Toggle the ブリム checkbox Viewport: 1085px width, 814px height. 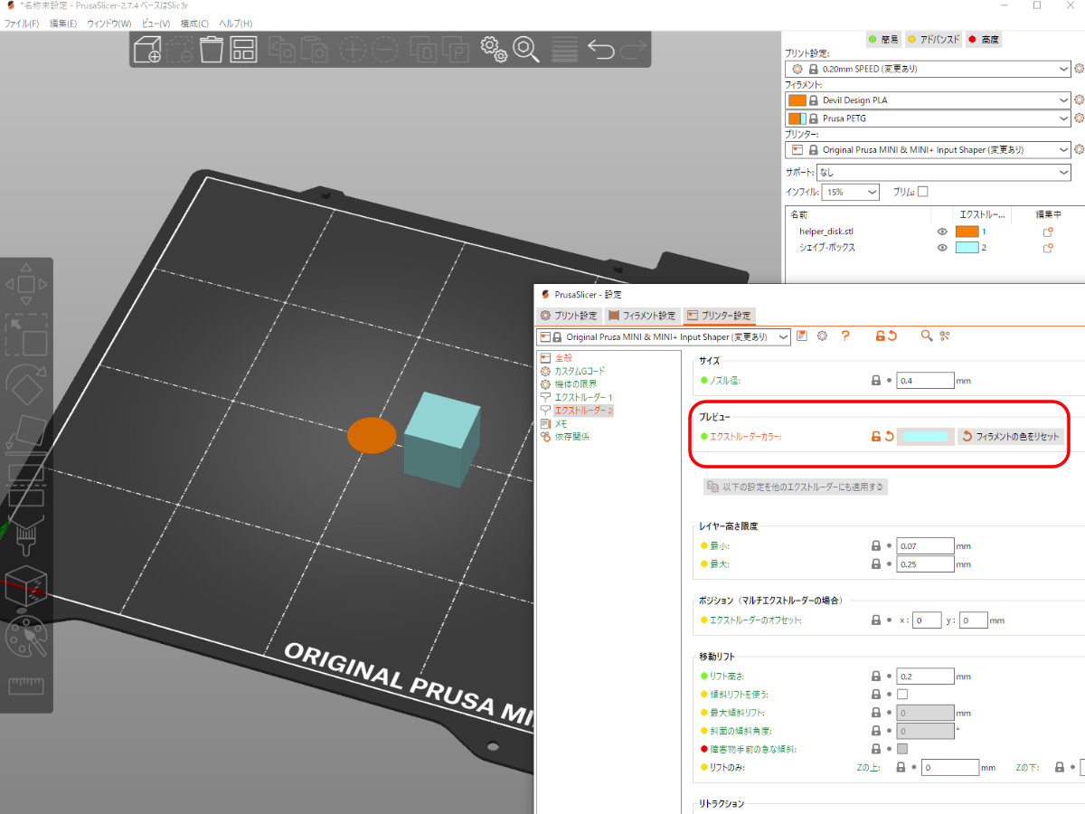point(922,192)
